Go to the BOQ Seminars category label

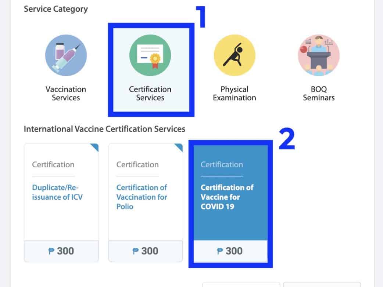point(318,94)
